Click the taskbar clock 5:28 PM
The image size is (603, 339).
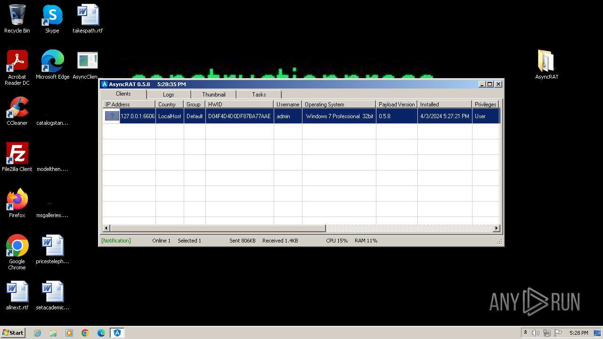[579, 333]
